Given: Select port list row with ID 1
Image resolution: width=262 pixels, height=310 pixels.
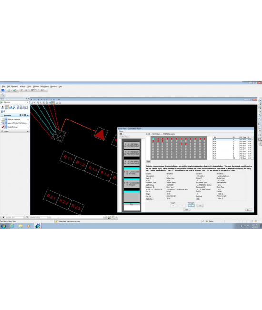Looking at the screenshot, I should (232, 140).
